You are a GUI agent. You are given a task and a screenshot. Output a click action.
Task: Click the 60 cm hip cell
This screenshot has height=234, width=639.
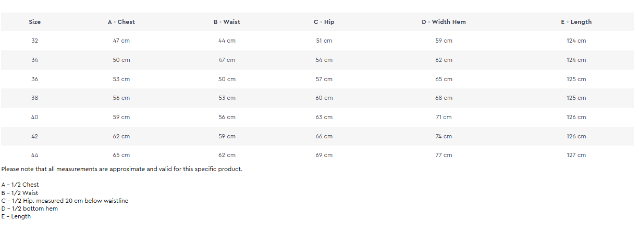[x=324, y=98]
